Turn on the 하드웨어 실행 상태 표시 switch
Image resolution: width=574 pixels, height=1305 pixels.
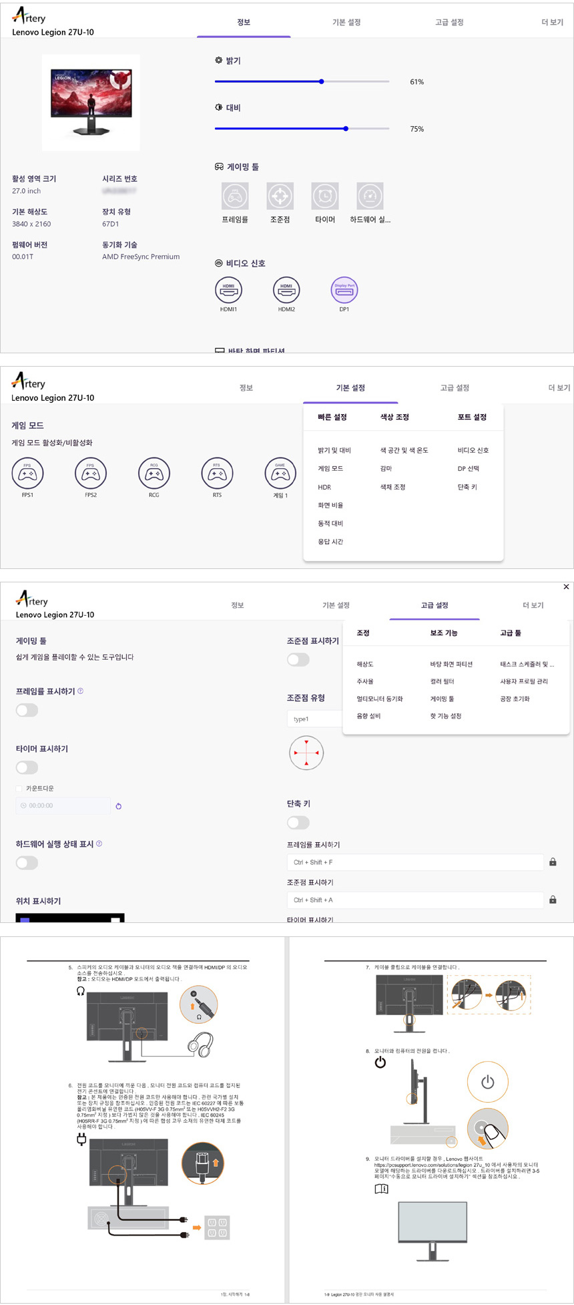[27, 863]
